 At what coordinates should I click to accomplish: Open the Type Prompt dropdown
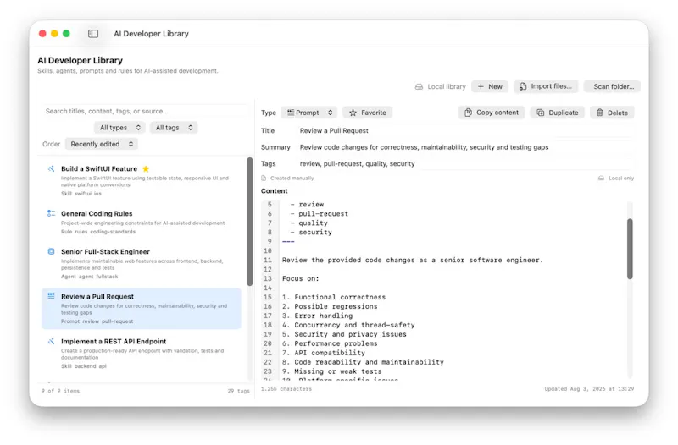[x=309, y=113]
